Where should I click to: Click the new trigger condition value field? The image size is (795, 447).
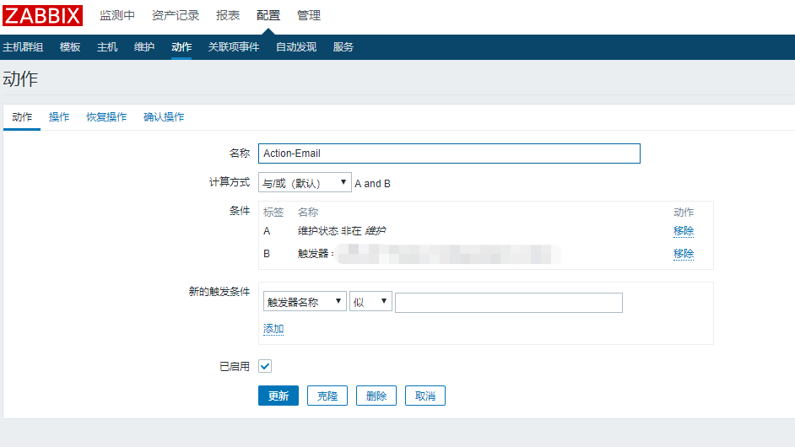[508, 303]
